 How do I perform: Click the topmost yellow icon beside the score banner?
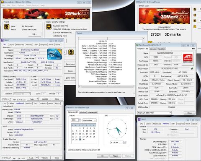(x=195, y=9)
